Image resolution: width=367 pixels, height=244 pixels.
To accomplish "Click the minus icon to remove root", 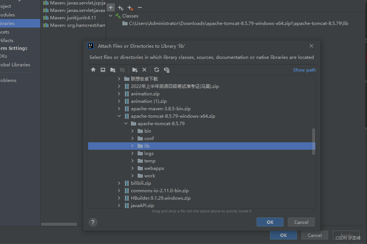I will tap(140, 7).
